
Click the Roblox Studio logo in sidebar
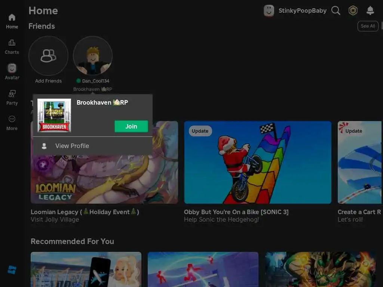12,270
